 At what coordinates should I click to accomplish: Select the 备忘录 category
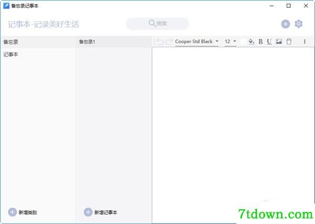click(x=38, y=42)
